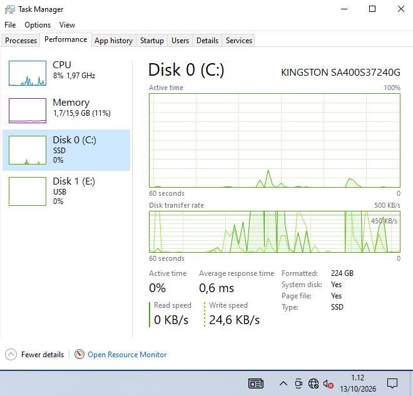Open the File menu
The height and width of the screenshot is (396, 413).
click(10, 25)
